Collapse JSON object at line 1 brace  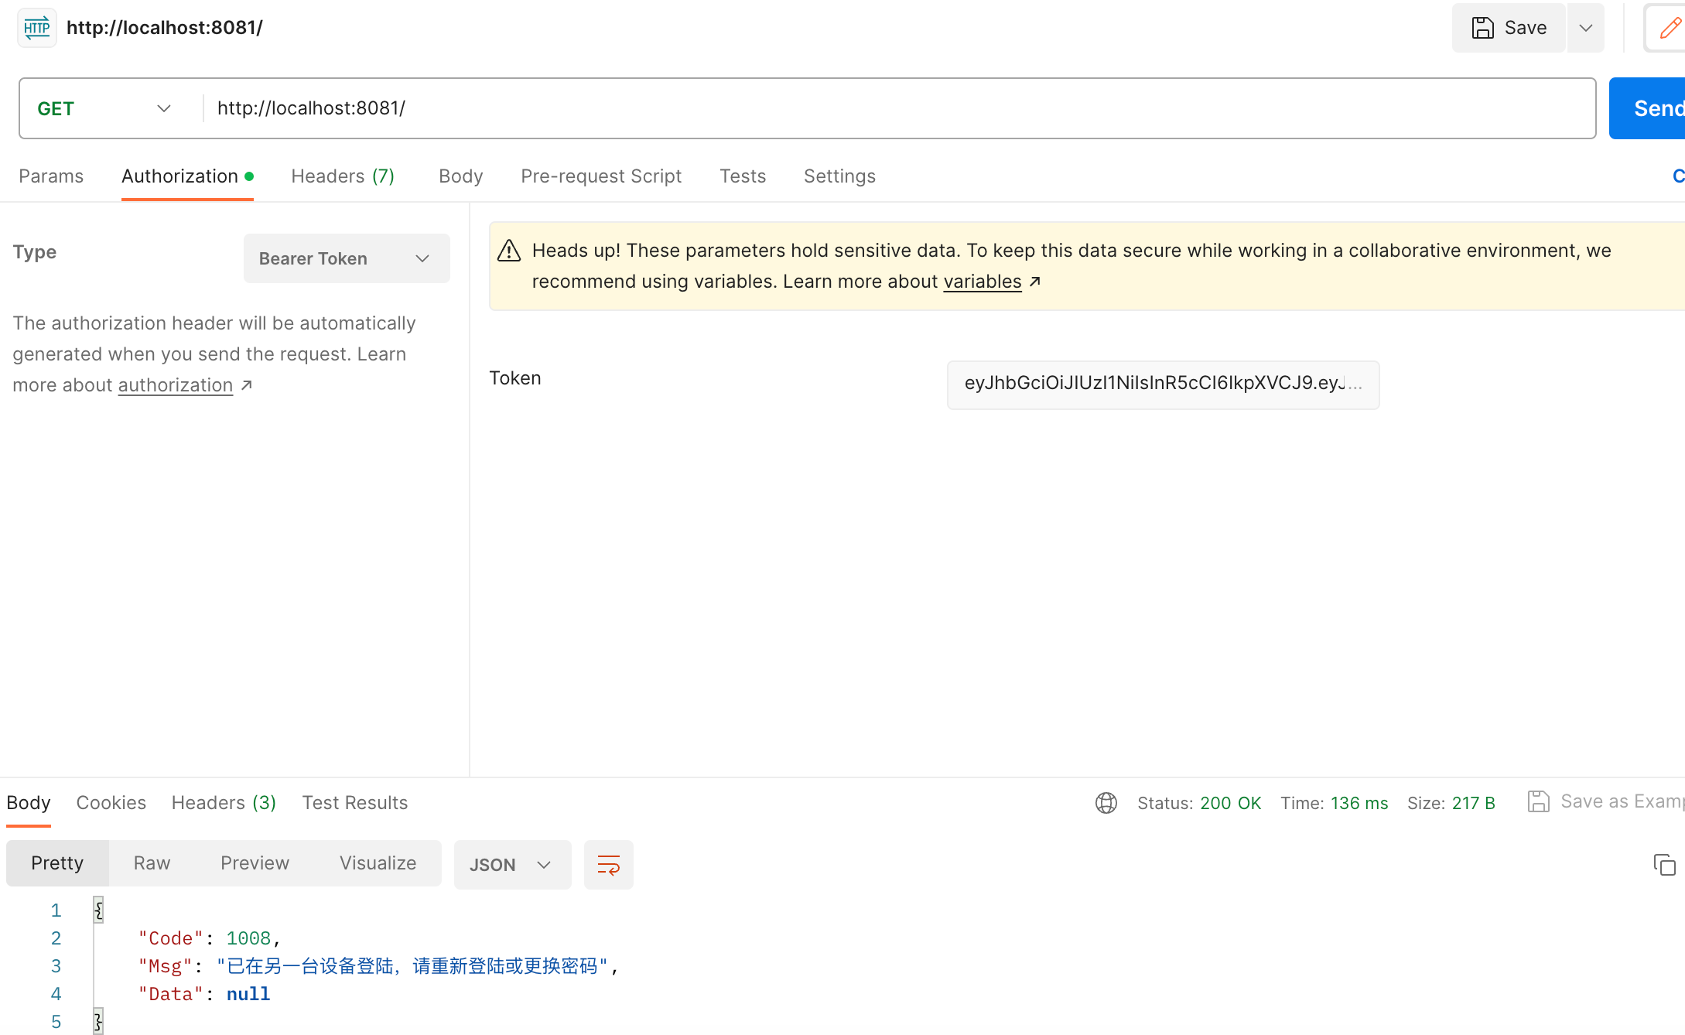click(98, 910)
